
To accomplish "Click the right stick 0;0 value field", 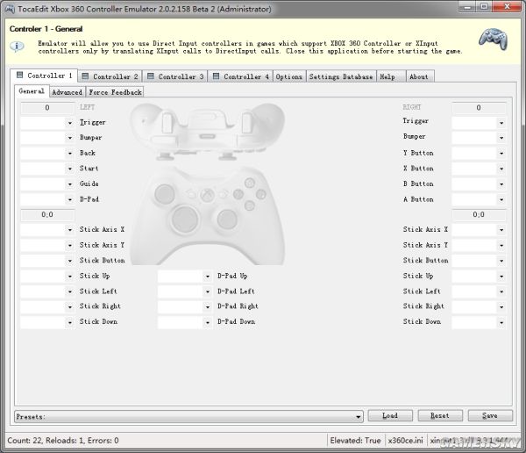I will click(x=479, y=215).
